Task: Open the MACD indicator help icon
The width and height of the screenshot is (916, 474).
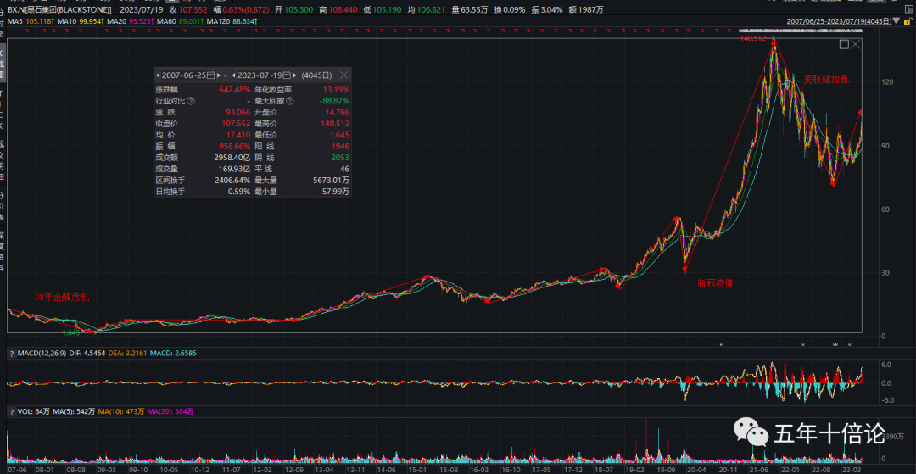Action: (x=12, y=353)
